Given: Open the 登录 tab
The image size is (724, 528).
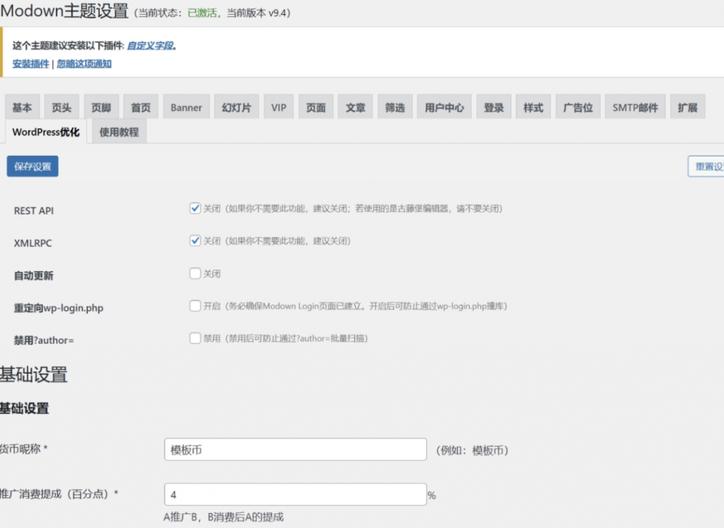Looking at the screenshot, I should tap(494, 108).
